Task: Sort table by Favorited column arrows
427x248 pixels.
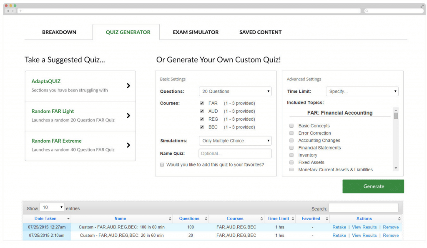Action: click(327, 218)
